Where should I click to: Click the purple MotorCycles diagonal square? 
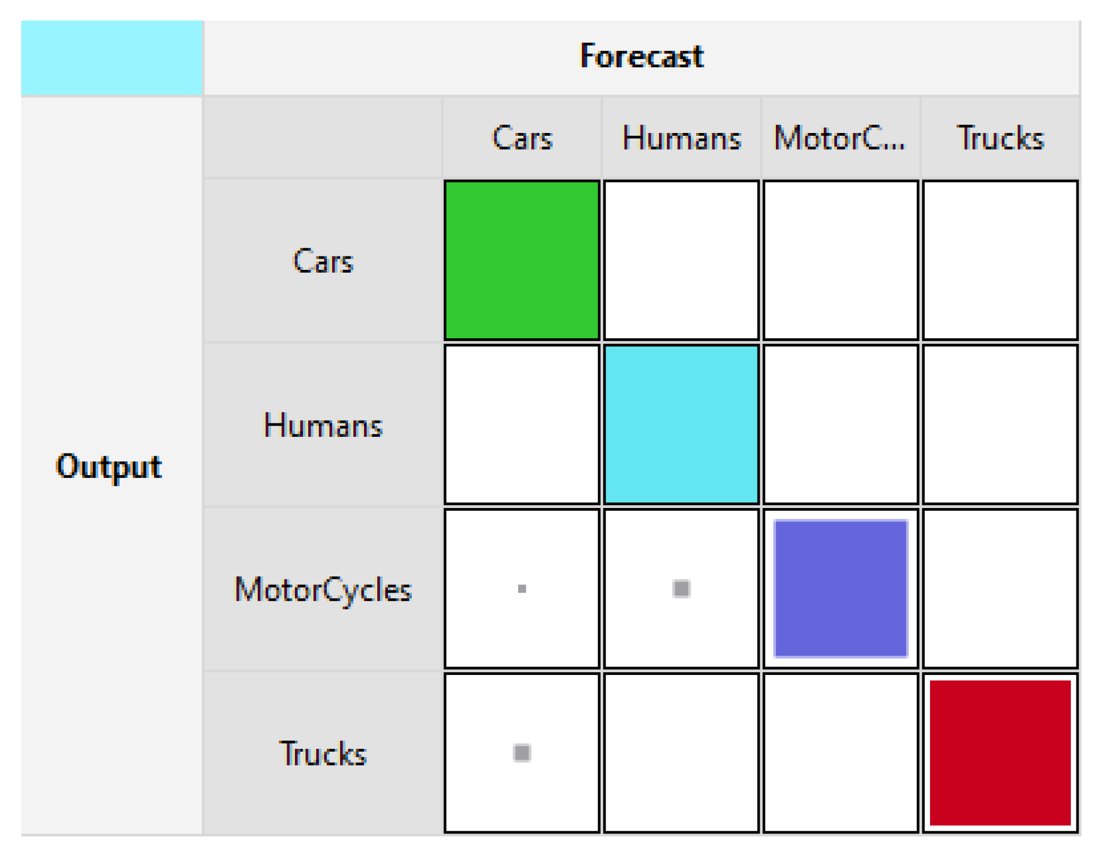(x=840, y=588)
